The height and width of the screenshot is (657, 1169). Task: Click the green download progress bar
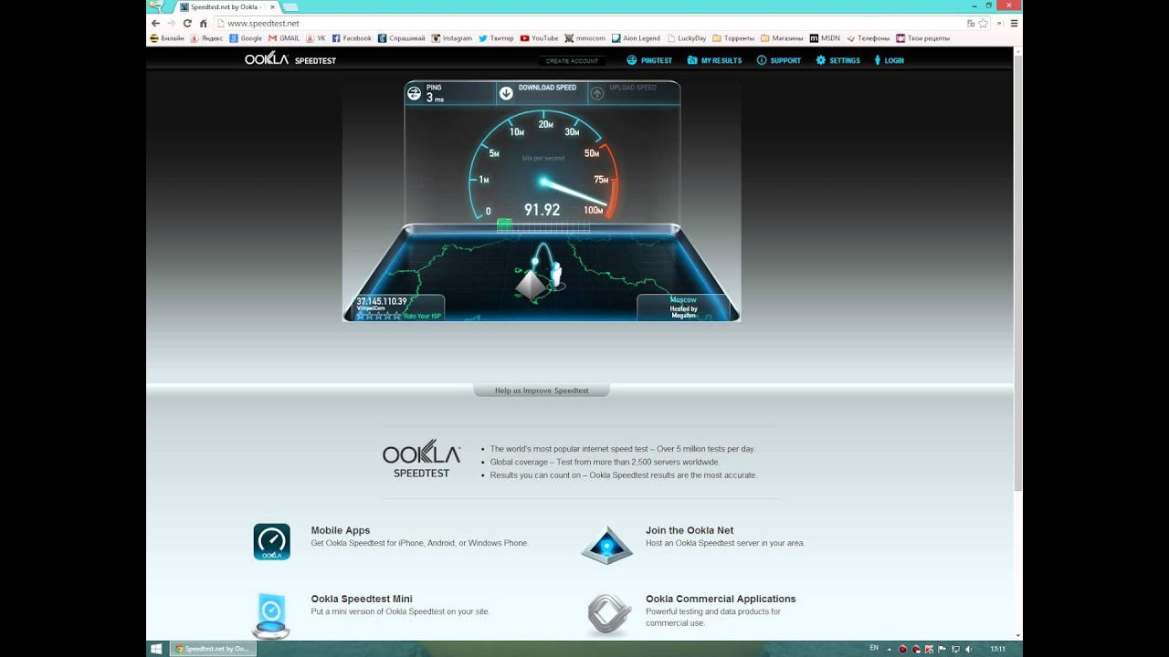click(x=504, y=224)
